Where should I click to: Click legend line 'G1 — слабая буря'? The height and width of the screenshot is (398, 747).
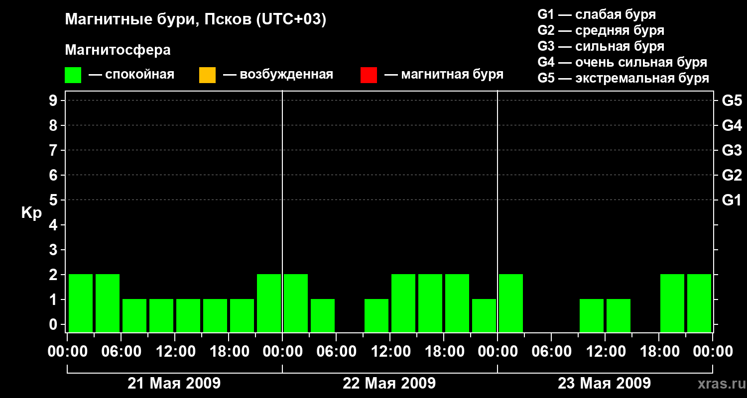pos(597,14)
